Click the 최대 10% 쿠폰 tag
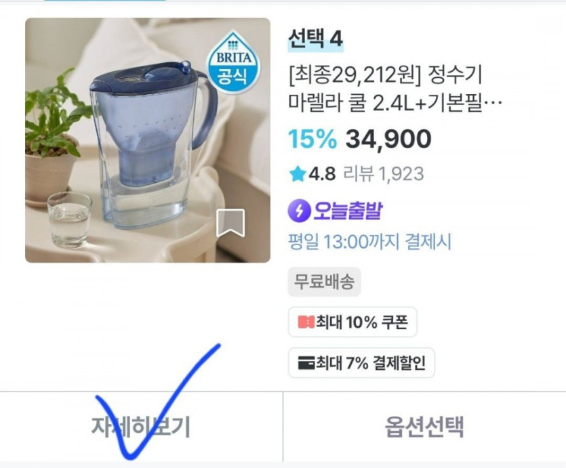This screenshot has height=468, width=566. [352, 322]
